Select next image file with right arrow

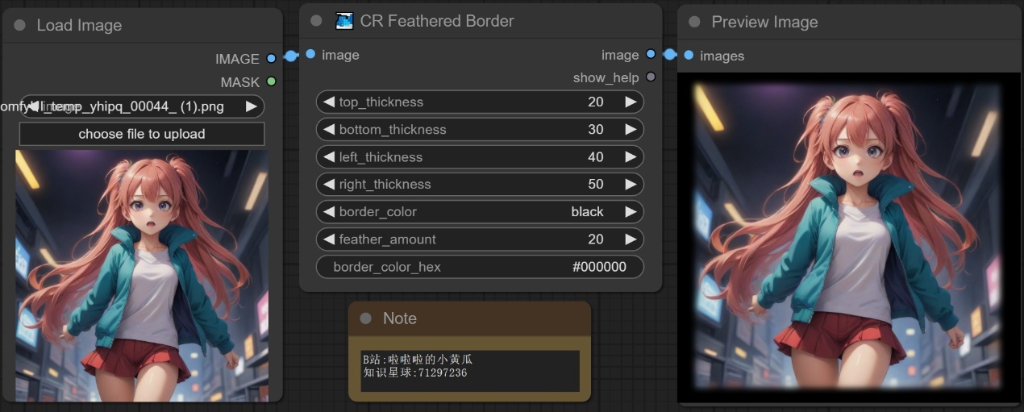252,106
